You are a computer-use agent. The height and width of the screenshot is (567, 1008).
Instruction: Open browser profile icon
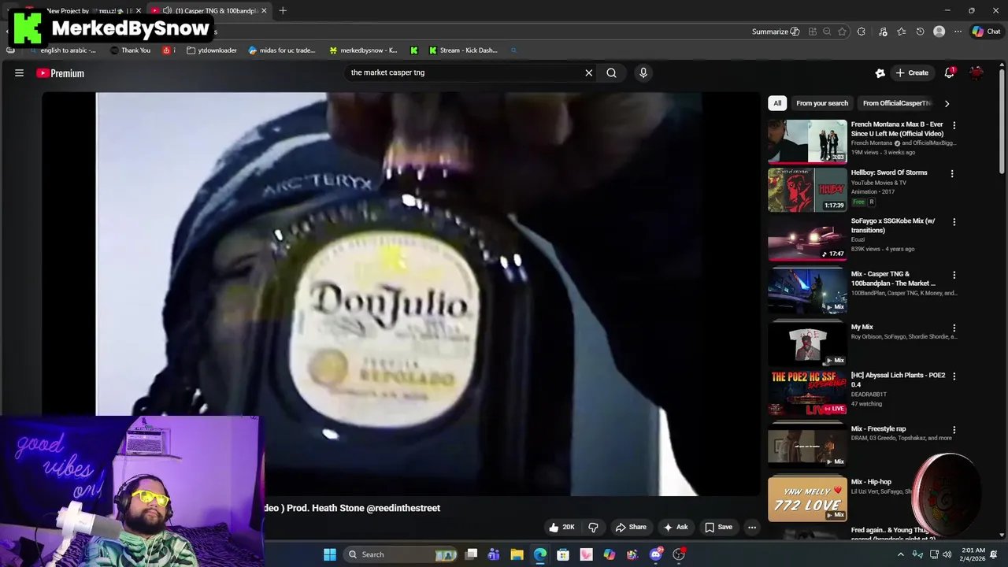pyautogui.click(x=939, y=31)
